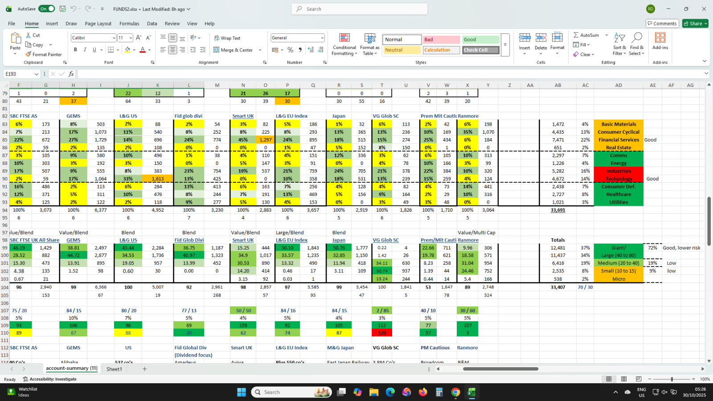
Task: Click the Borders icon in Font group
Action: click(111, 50)
